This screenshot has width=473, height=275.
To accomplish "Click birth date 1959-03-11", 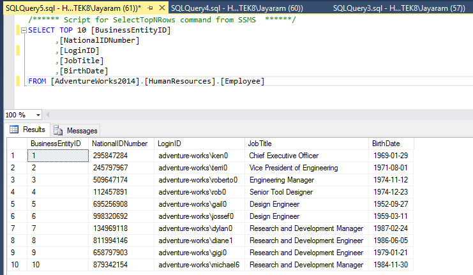I will coord(391,216).
